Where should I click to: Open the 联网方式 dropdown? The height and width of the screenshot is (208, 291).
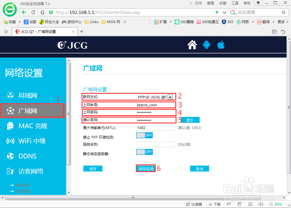point(170,96)
